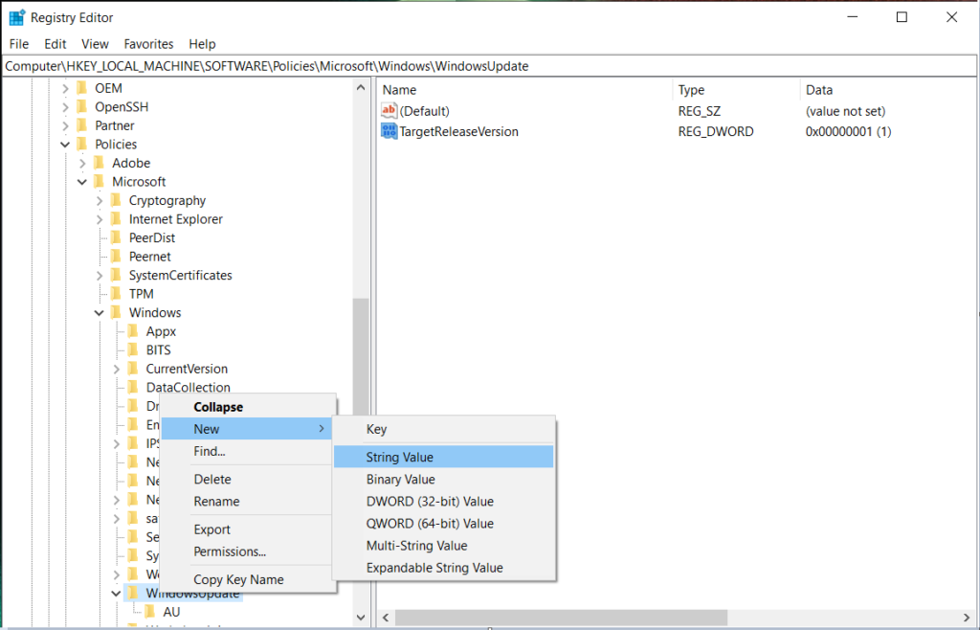Click the Copy Key Name entry
Image resolution: width=980 pixels, height=630 pixels.
coord(238,579)
